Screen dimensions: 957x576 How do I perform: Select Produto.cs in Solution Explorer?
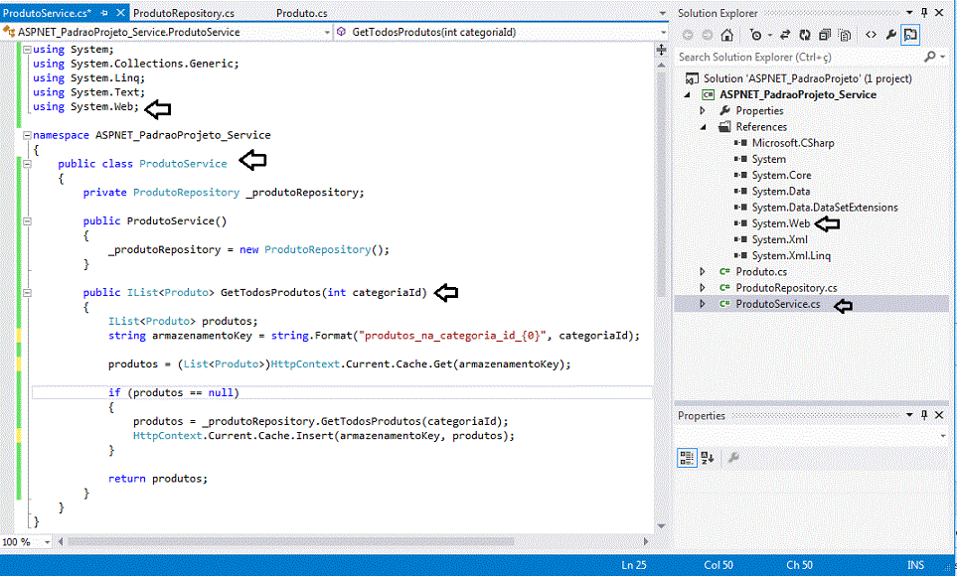(x=761, y=271)
